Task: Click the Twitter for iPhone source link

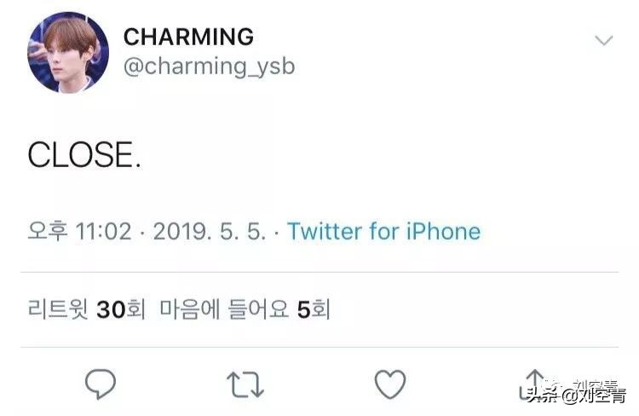Action: (383, 231)
